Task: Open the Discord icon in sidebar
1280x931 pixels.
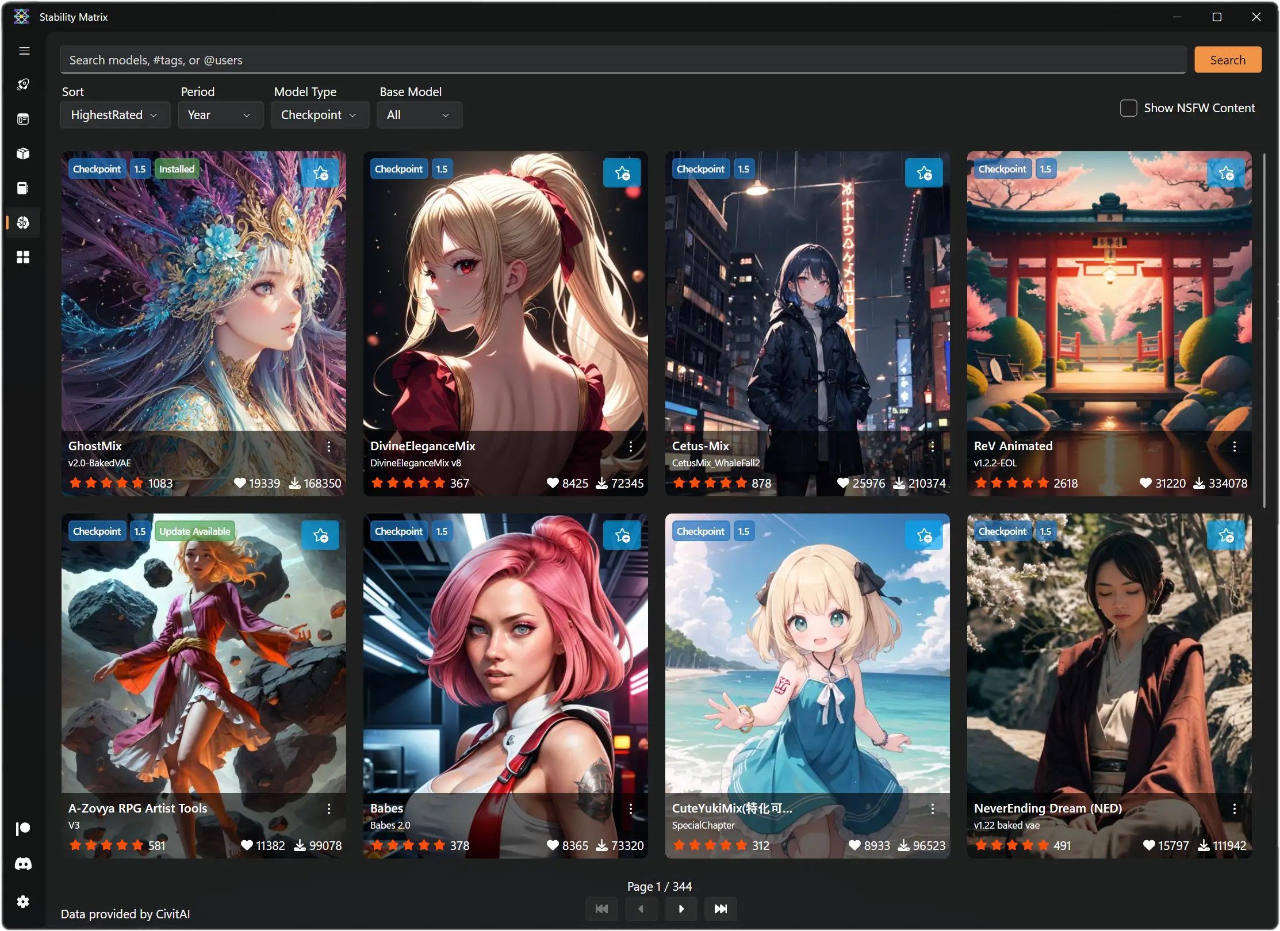Action: (23, 864)
